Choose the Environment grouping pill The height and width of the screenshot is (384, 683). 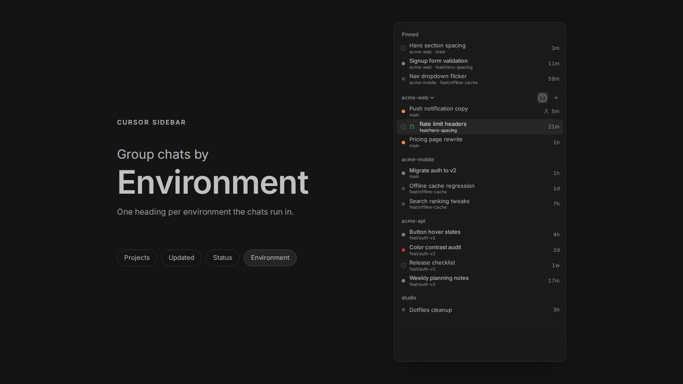point(270,258)
